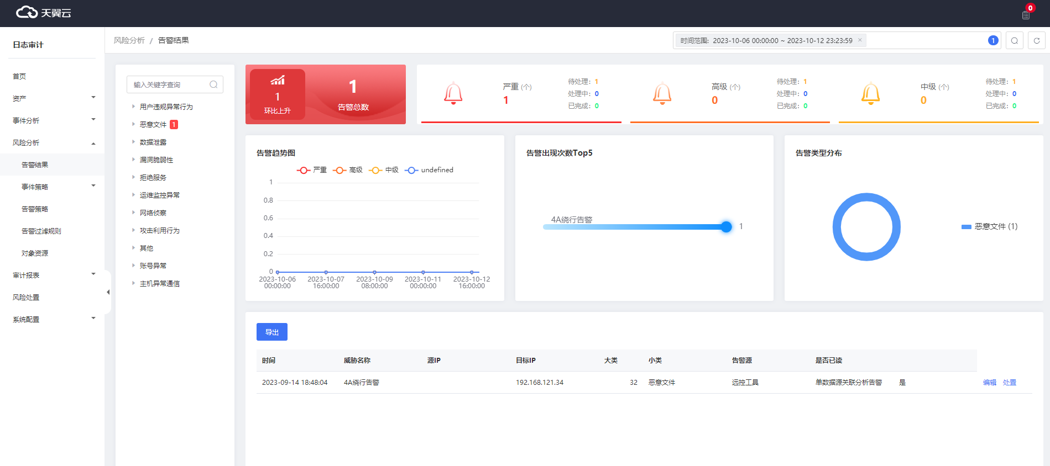The width and height of the screenshot is (1050, 466).
Task: Click the orange high-level alarm bell icon
Action: [662, 93]
